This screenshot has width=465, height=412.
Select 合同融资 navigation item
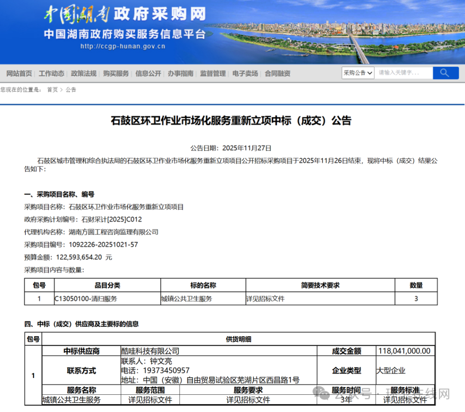278,74
